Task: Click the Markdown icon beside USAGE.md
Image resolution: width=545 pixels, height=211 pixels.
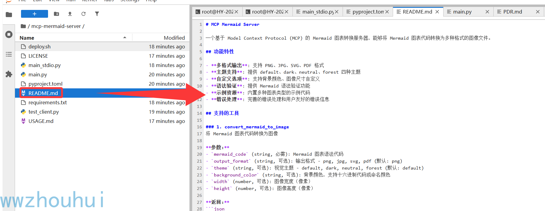Action: click(x=23, y=121)
